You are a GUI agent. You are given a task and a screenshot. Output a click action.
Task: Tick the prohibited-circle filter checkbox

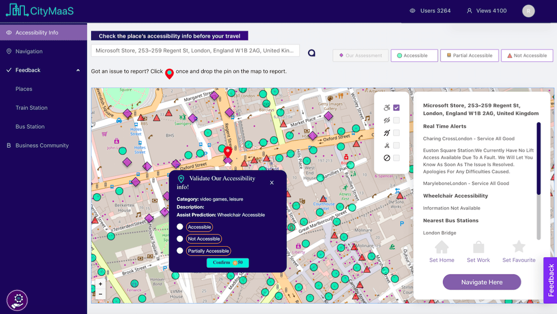[x=396, y=158]
